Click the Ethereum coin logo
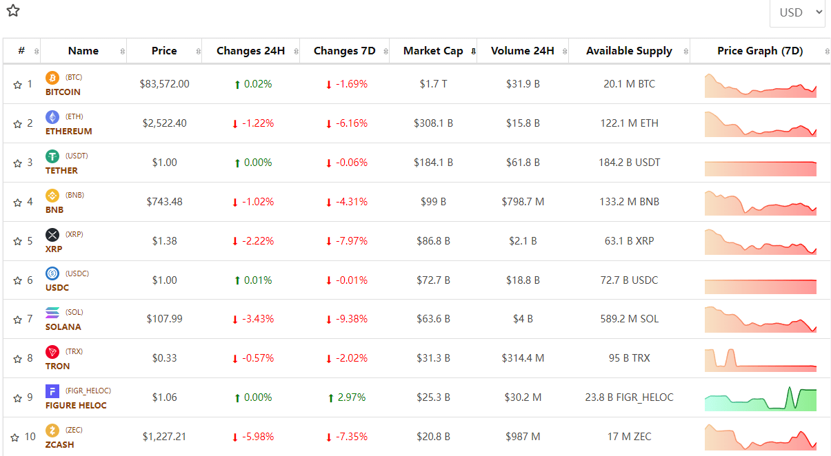 click(x=52, y=117)
